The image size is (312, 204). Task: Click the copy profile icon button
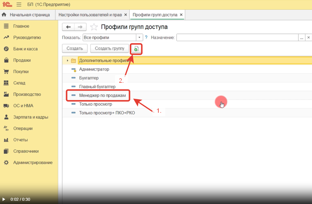point(136,49)
